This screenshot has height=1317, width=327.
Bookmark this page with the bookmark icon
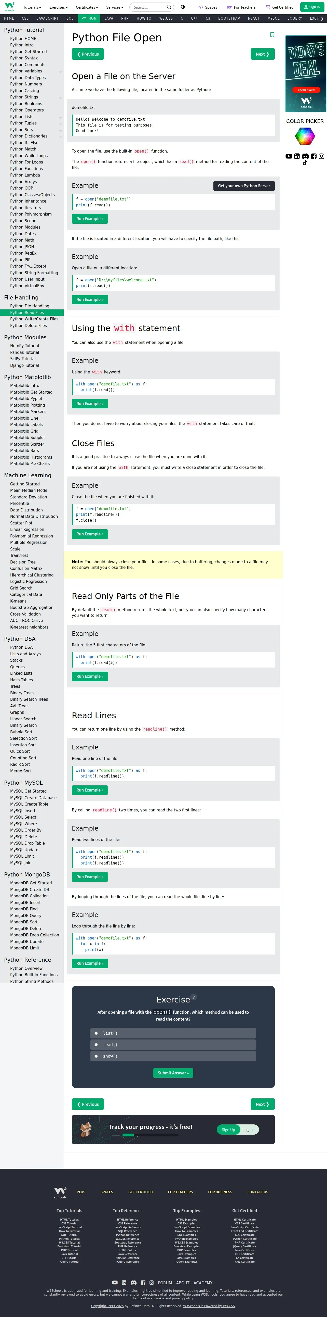pos(272,35)
